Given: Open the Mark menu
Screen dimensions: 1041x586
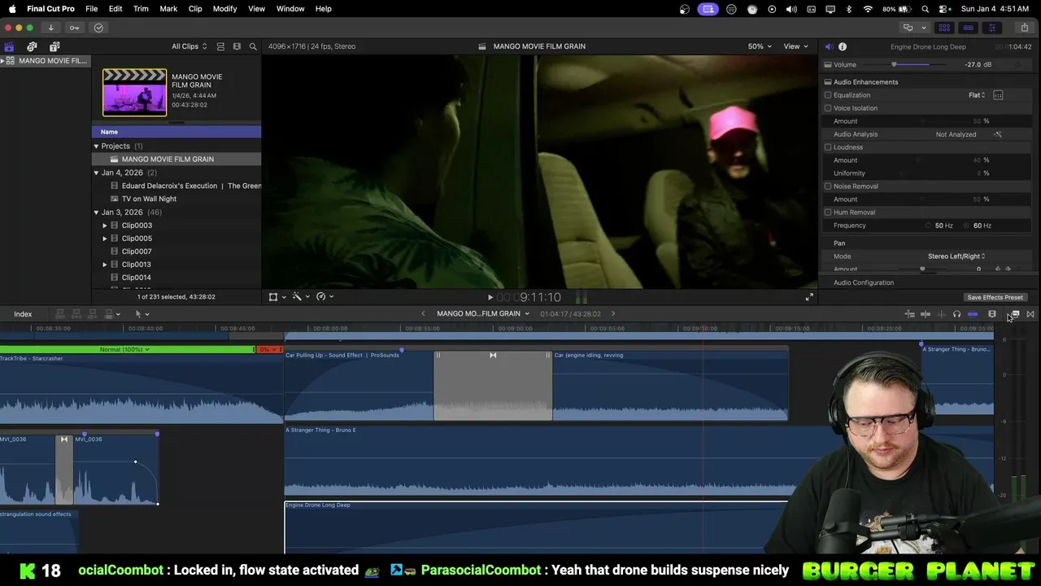Looking at the screenshot, I should coord(168,9).
